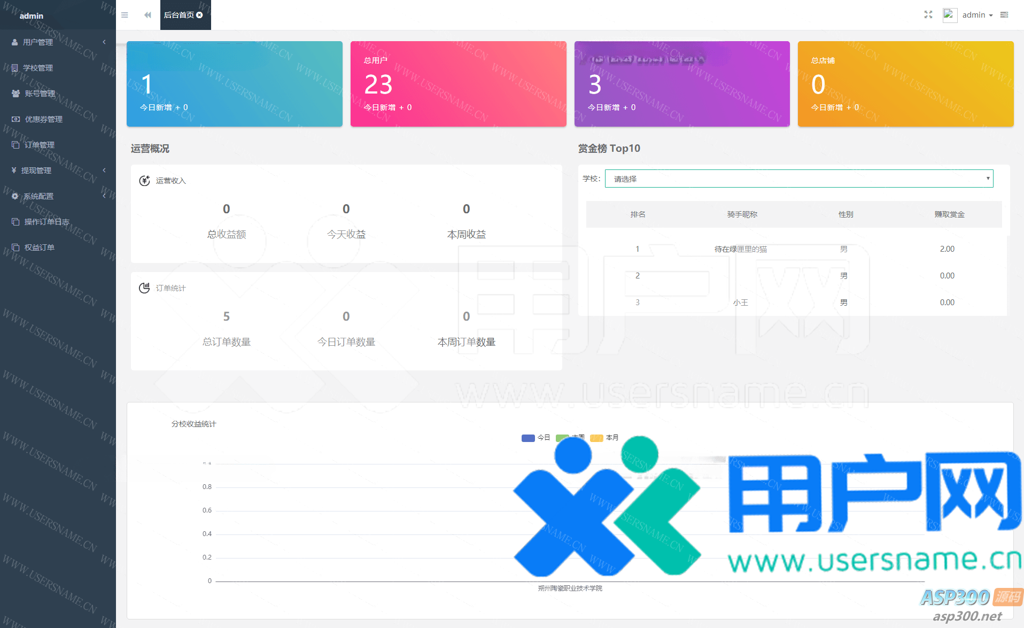This screenshot has height=628, width=1024.
Task: Open the admin user dropdown
Action: (977, 15)
